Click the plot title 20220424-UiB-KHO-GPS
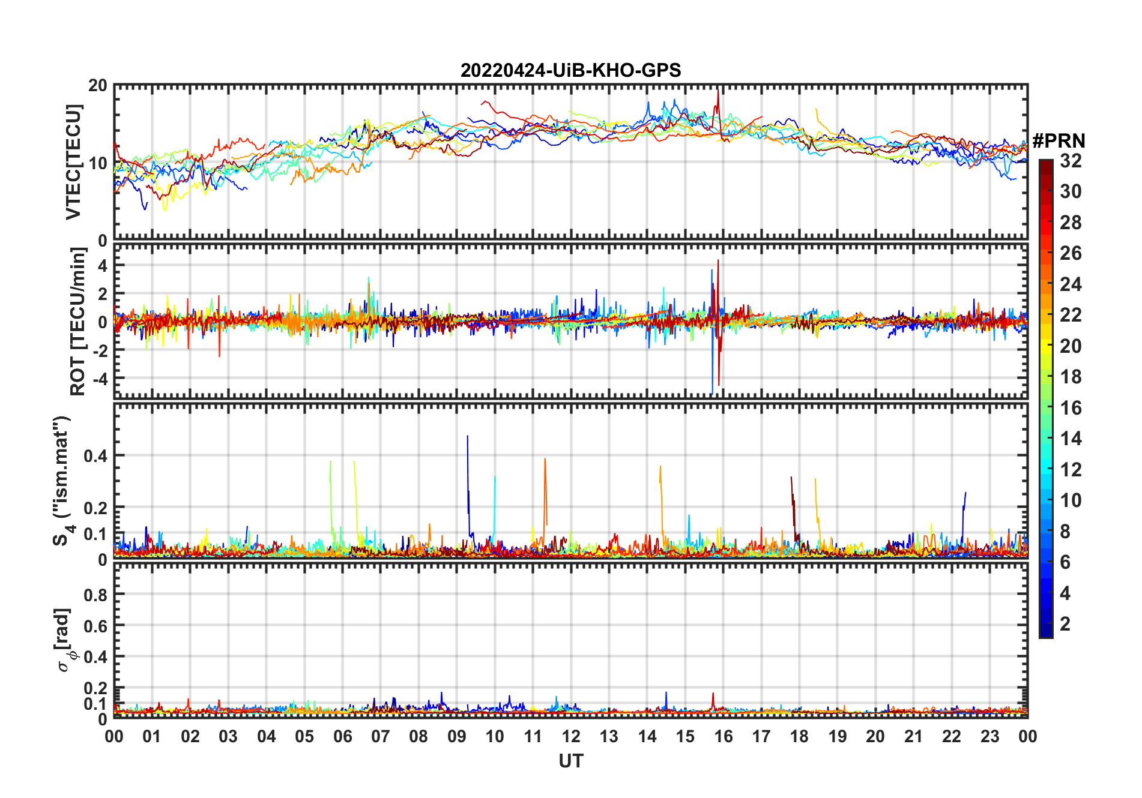The image size is (1142, 798). 570,71
